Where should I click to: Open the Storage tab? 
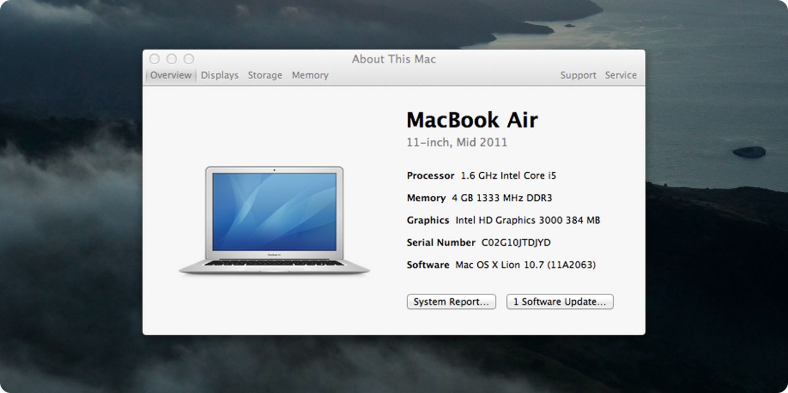[x=265, y=75]
